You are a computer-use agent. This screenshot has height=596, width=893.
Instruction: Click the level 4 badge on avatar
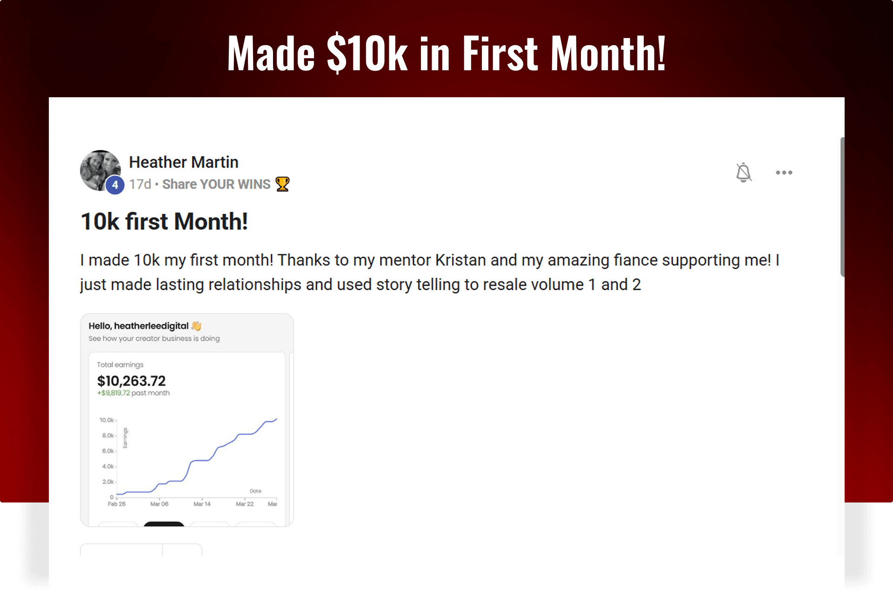[x=115, y=185]
